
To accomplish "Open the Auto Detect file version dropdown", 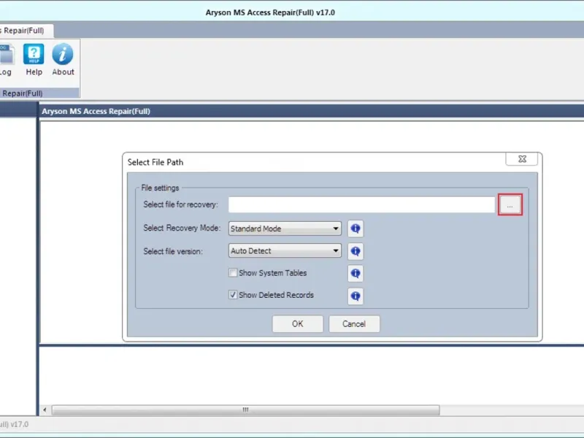I will [x=285, y=250].
